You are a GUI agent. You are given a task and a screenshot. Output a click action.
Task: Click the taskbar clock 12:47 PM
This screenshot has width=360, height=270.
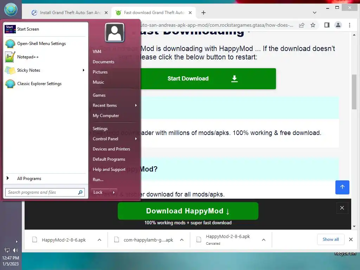pos(11,258)
